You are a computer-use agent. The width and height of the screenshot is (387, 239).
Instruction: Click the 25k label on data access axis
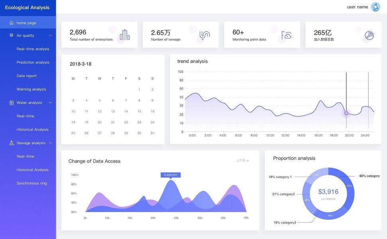(176, 218)
